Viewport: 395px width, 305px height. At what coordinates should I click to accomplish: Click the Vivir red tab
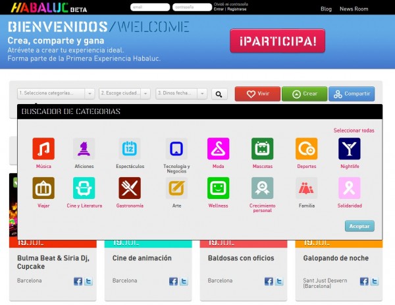pyautogui.click(x=257, y=94)
